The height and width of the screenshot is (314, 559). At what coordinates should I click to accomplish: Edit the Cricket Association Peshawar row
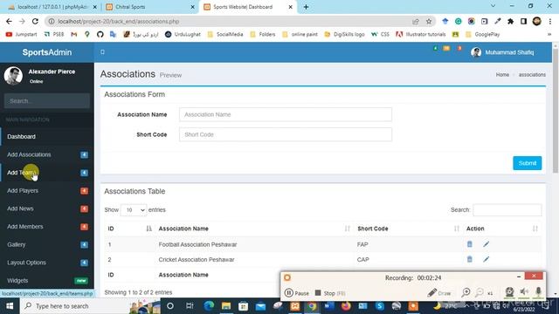click(x=486, y=259)
